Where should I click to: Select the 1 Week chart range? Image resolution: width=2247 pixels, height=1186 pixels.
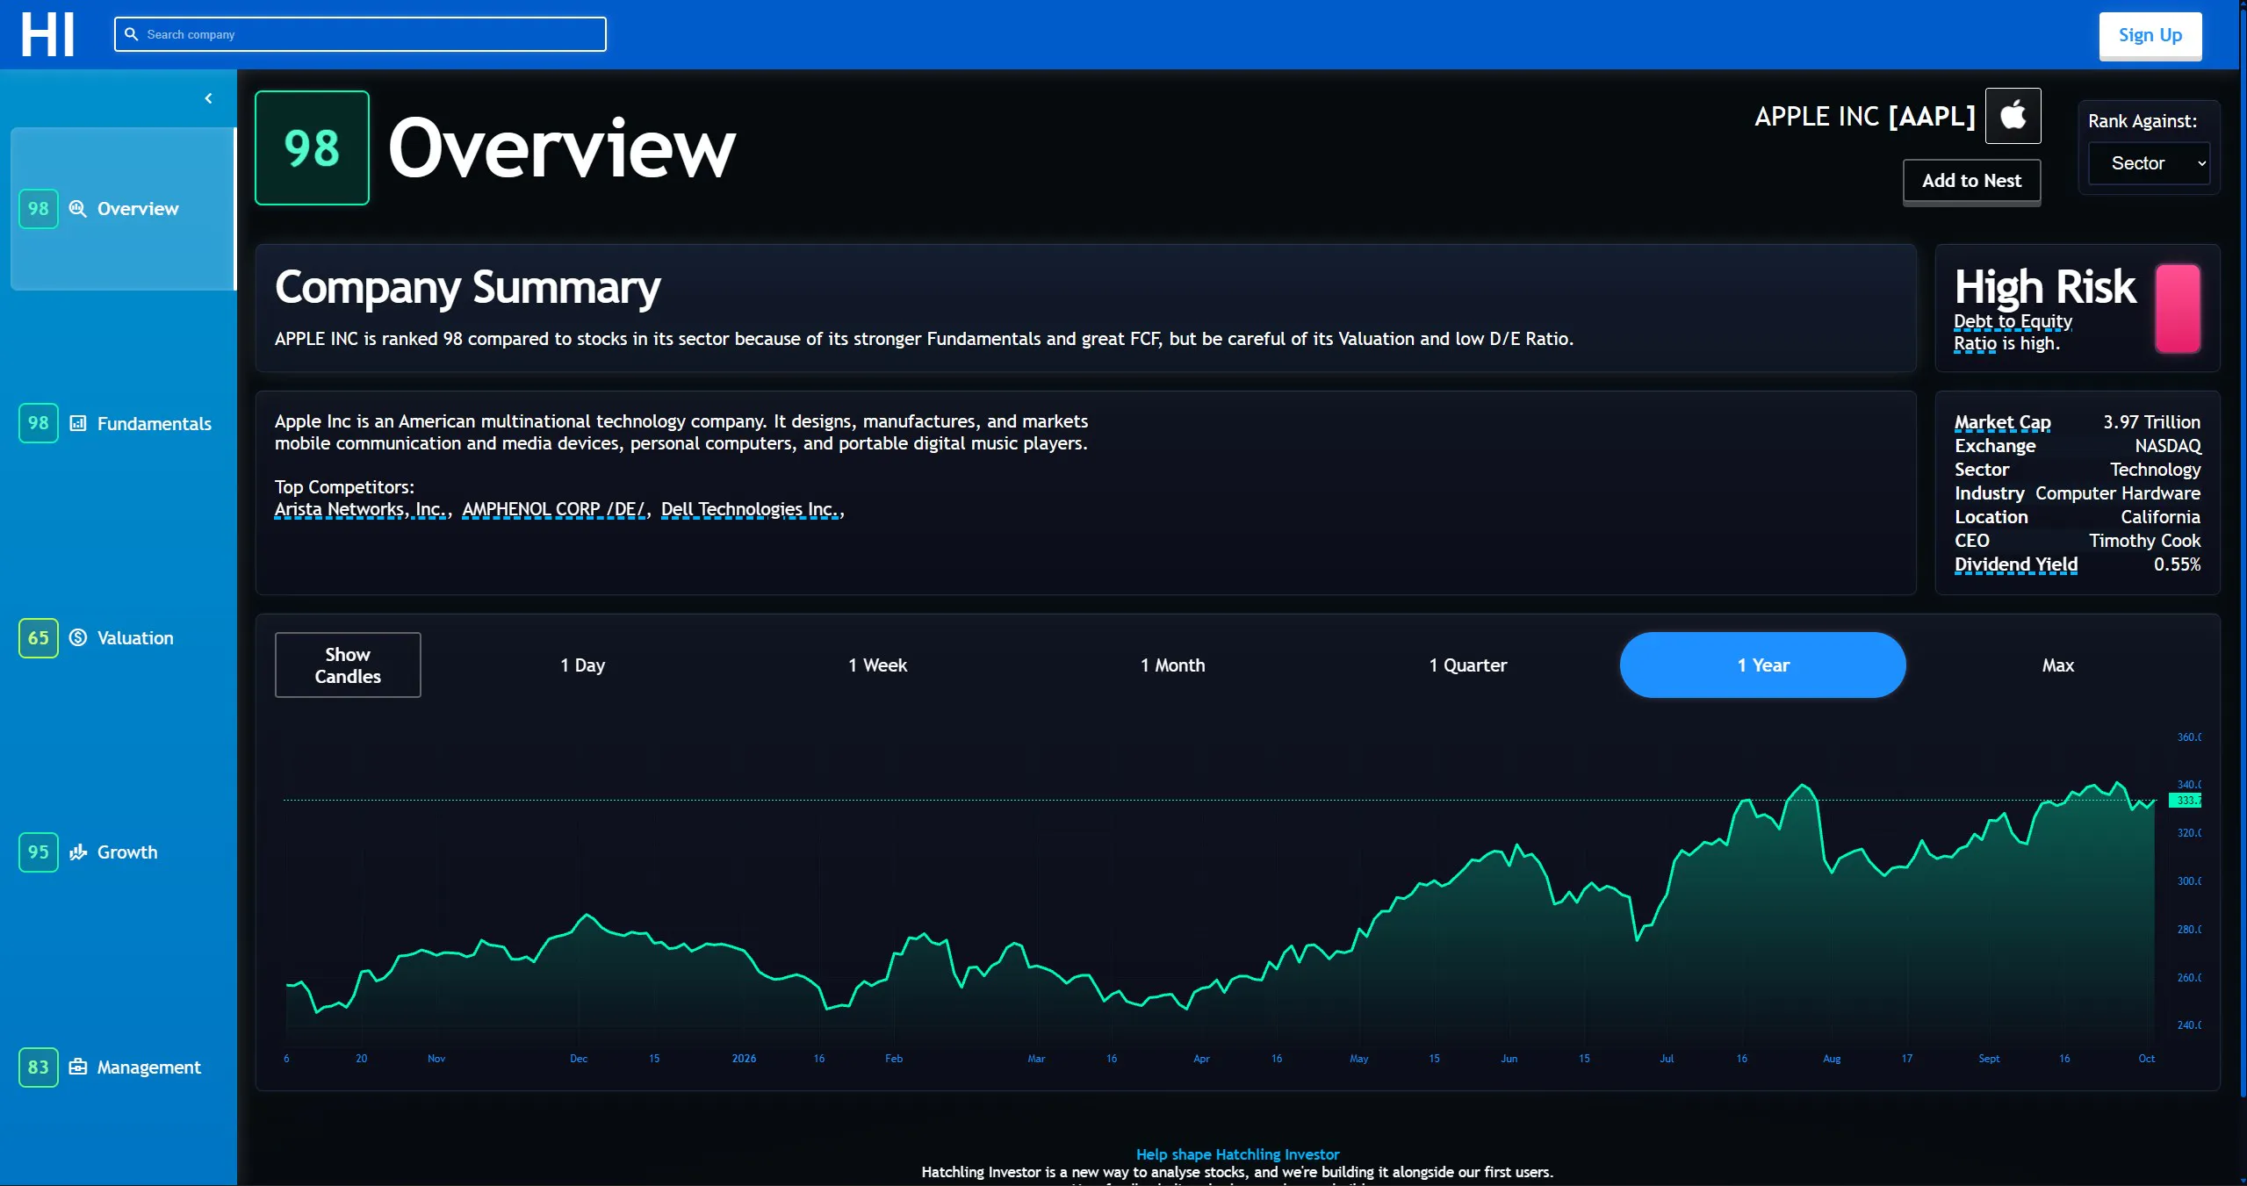pyautogui.click(x=878, y=665)
